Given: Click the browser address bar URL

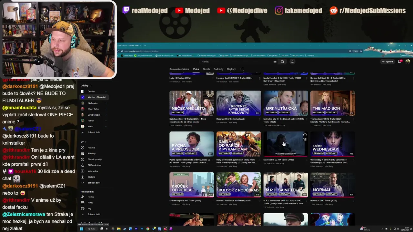Looking at the screenshot, I should click(141, 51).
